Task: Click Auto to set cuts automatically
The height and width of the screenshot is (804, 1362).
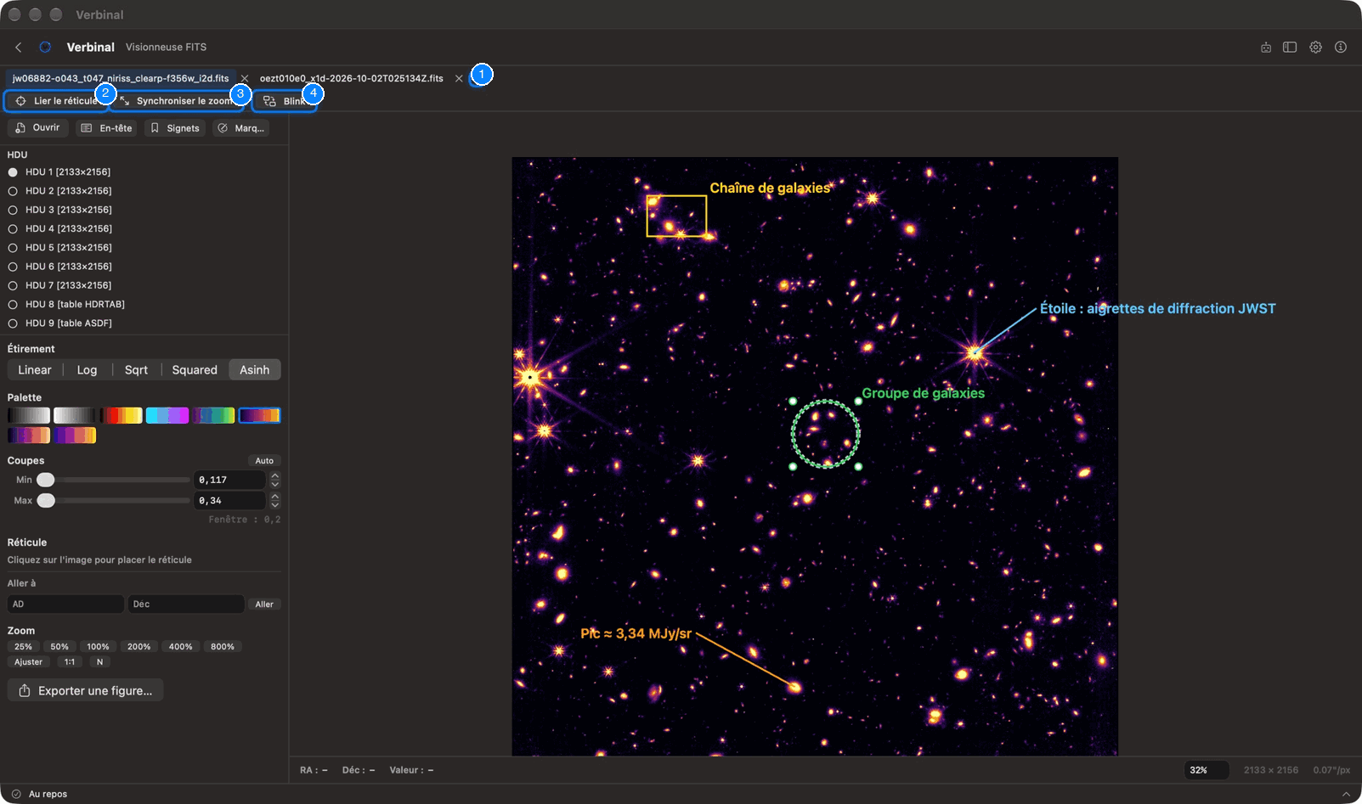Action: (264, 461)
